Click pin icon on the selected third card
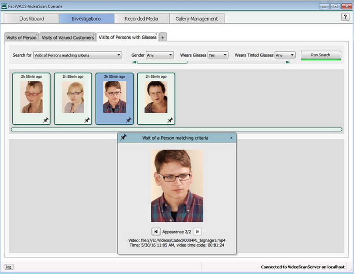Image resolution: width=354 pixels, height=274 pixels. pyautogui.click(x=129, y=121)
